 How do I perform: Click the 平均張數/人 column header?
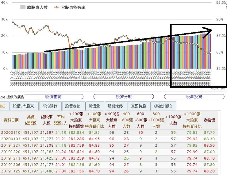61,120
